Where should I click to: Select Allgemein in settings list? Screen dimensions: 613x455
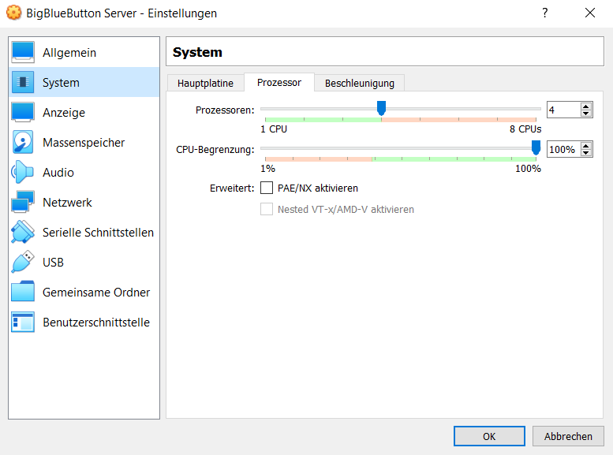click(x=84, y=52)
